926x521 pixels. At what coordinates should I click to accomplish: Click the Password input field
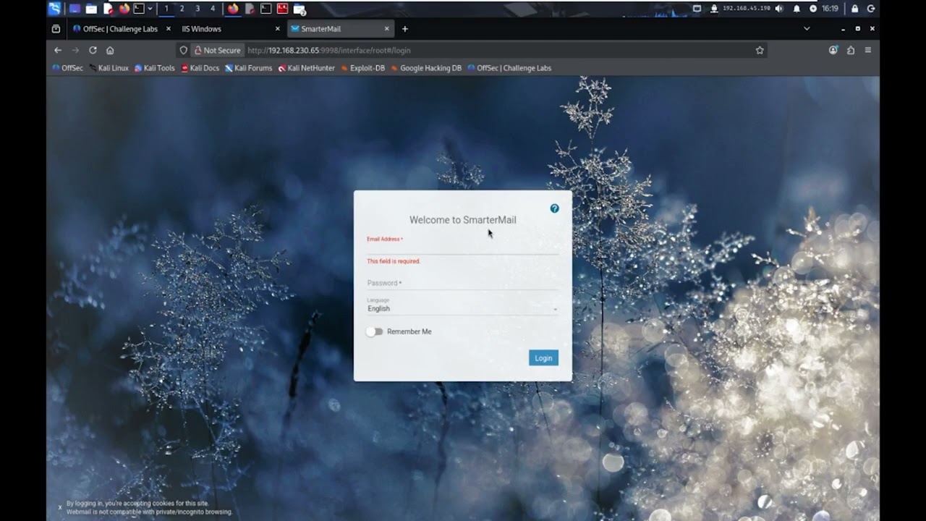pyautogui.click(x=462, y=283)
